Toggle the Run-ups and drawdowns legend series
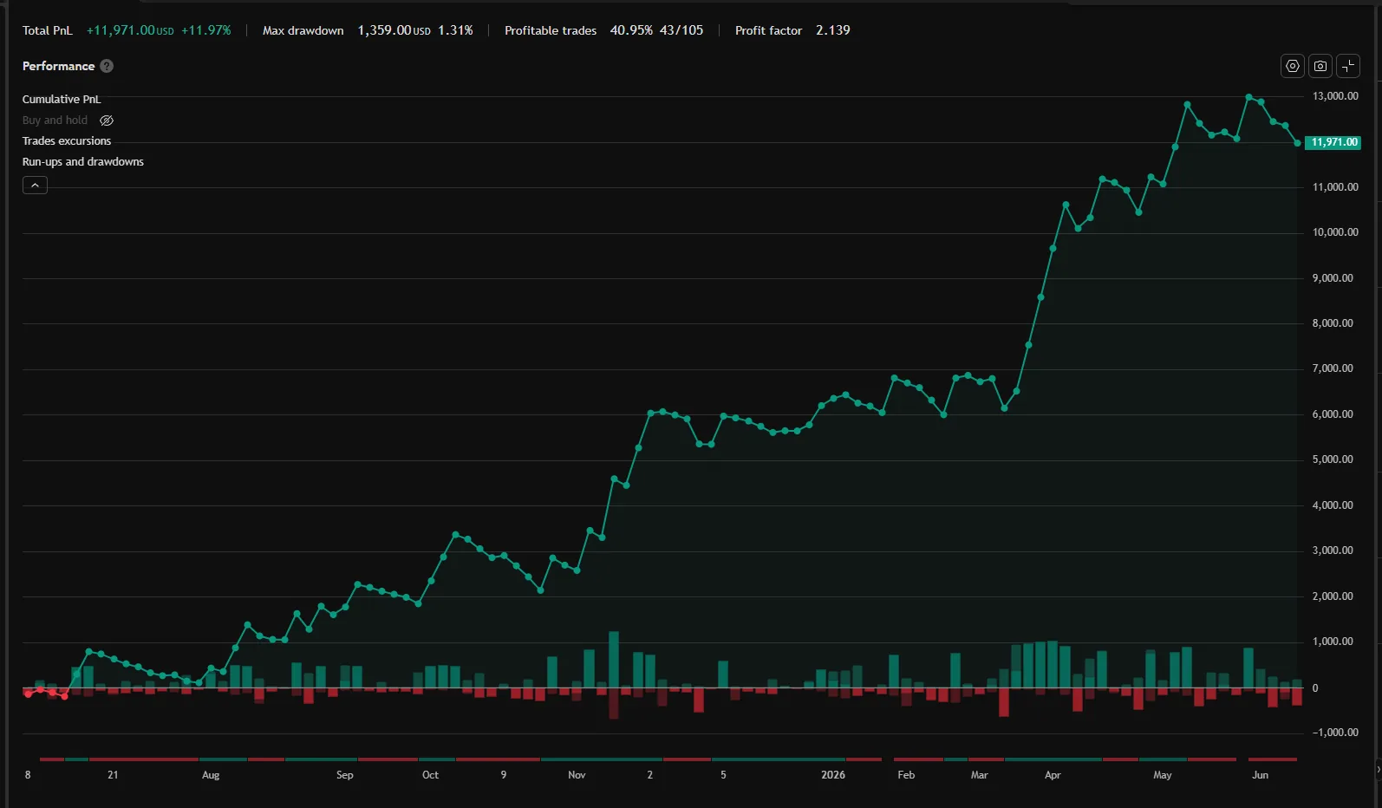 tap(83, 162)
